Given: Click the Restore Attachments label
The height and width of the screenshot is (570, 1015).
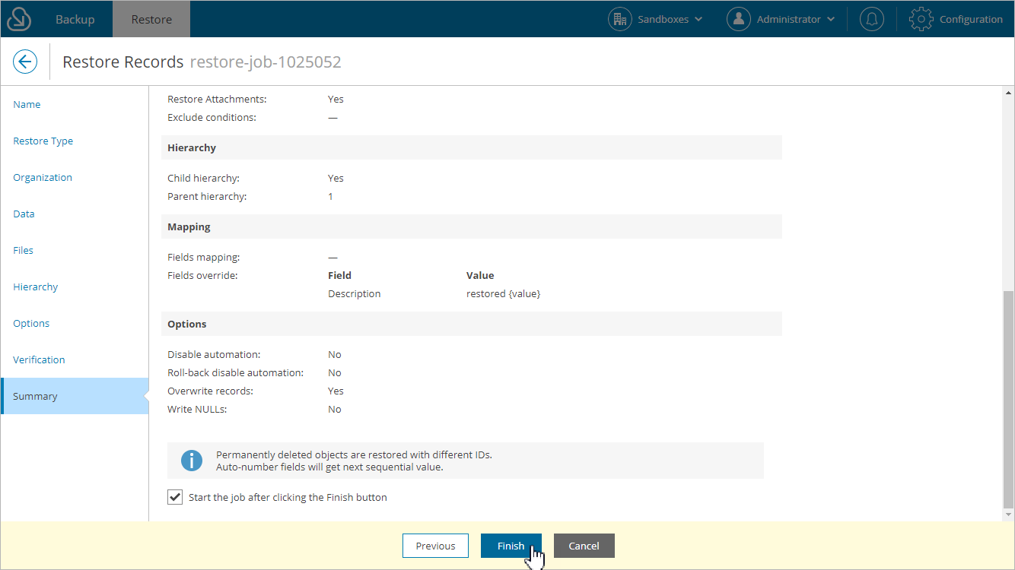Looking at the screenshot, I should tap(217, 99).
